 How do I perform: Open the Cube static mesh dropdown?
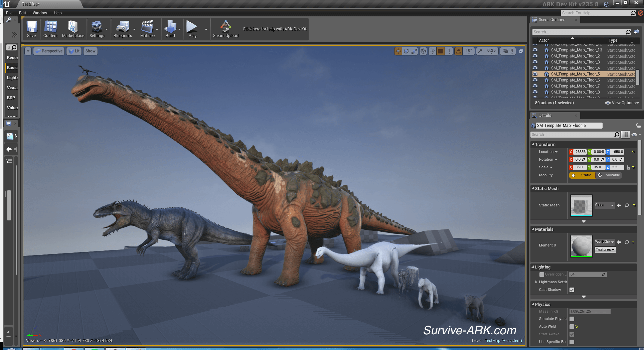pos(605,205)
